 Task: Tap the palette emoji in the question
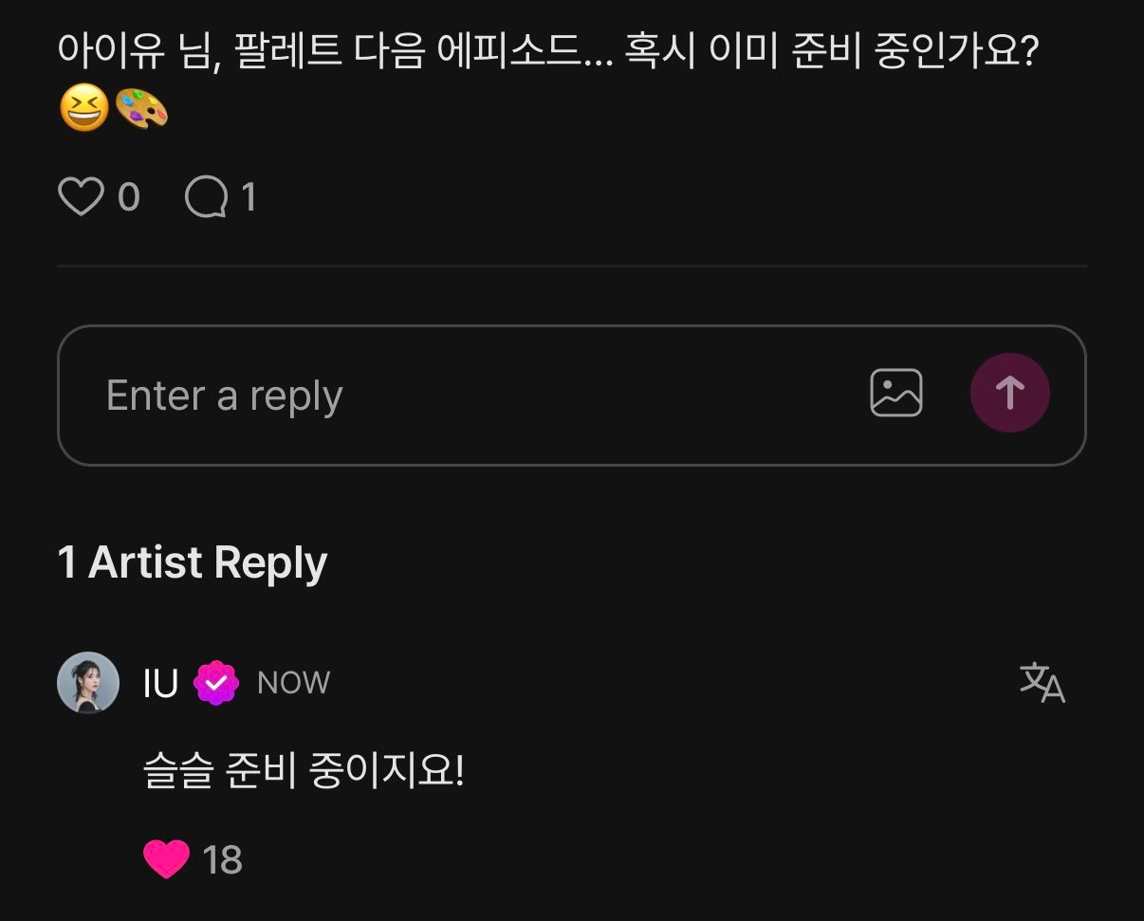click(x=144, y=110)
